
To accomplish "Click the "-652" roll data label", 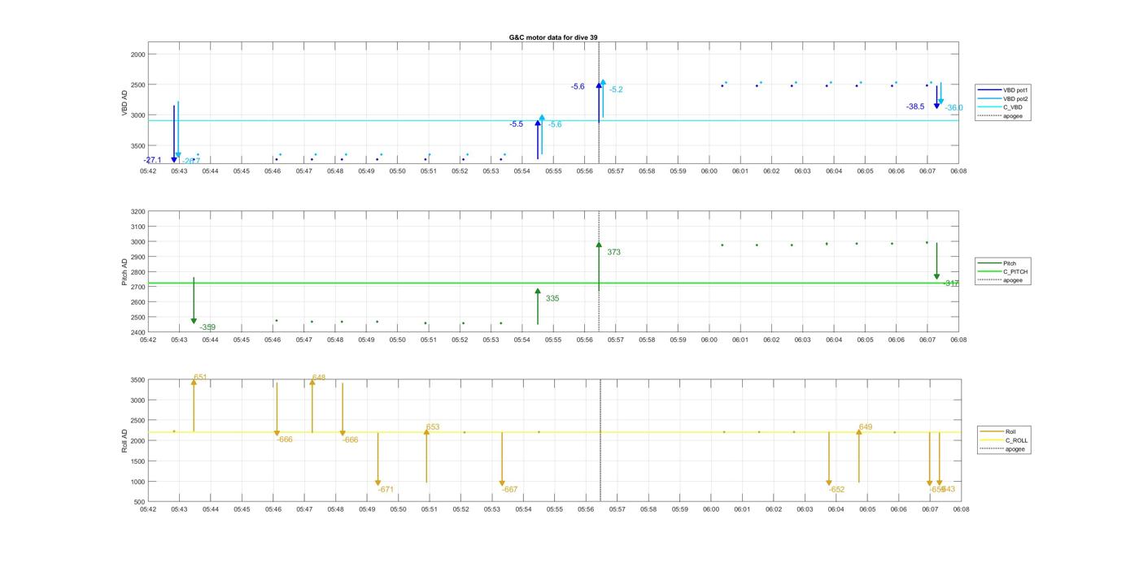I will click(836, 489).
